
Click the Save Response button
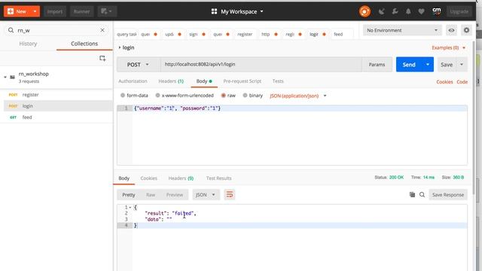(448, 195)
